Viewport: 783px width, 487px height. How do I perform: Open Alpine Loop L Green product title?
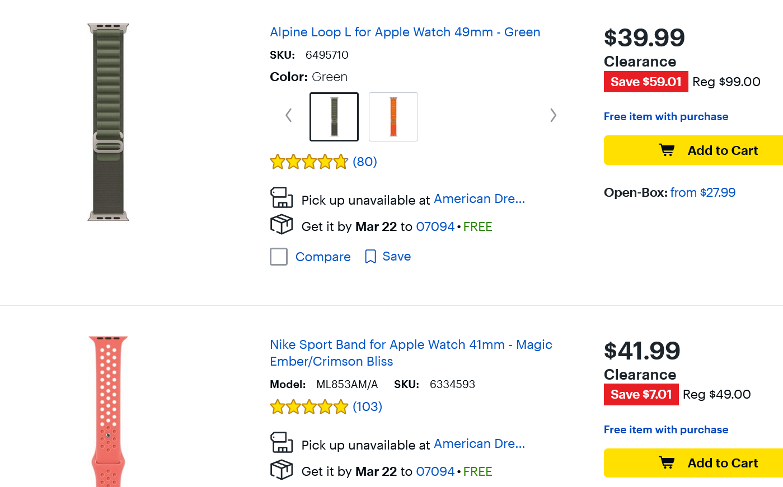click(405, 32)
